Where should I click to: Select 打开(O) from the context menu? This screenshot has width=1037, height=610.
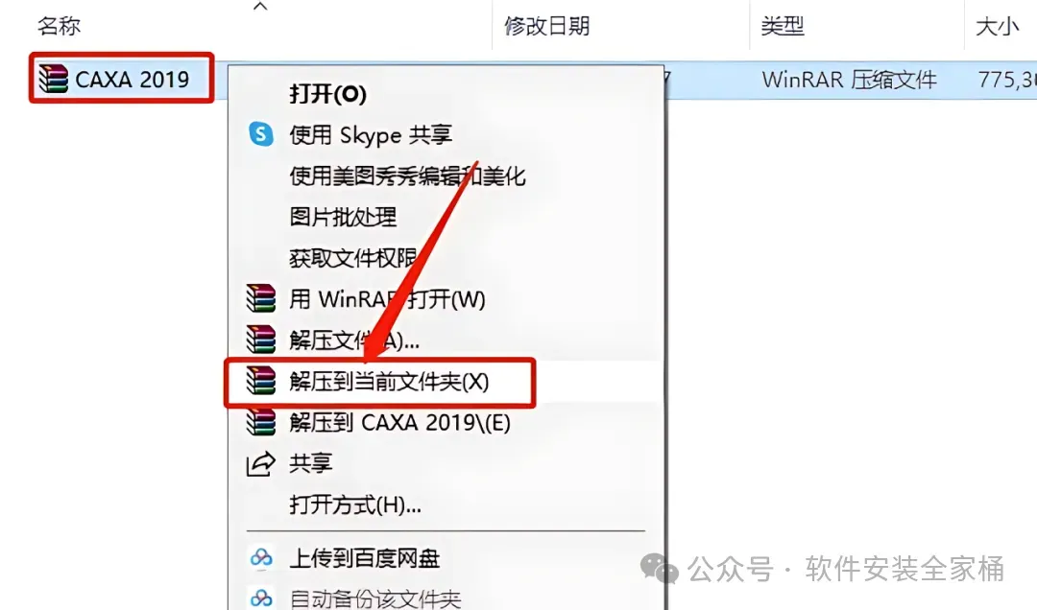coord(328,94)
